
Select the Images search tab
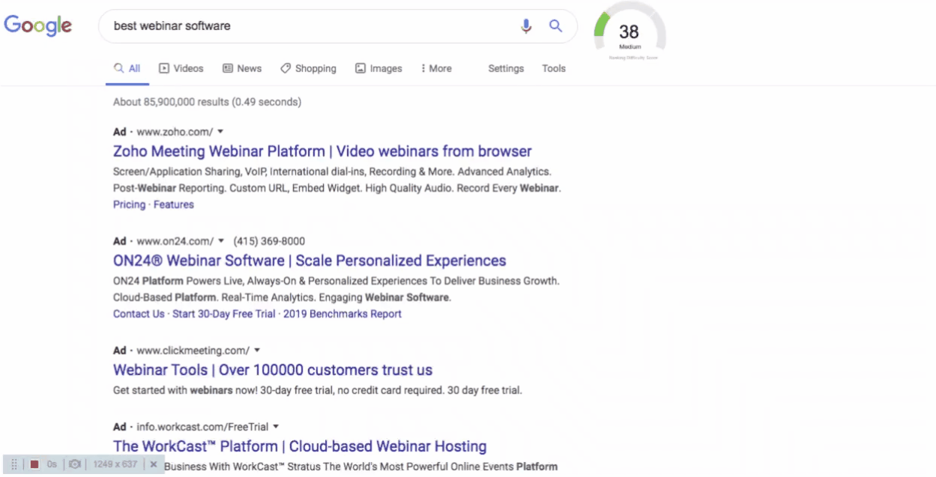pyautogui.click(x=378, y=68)
